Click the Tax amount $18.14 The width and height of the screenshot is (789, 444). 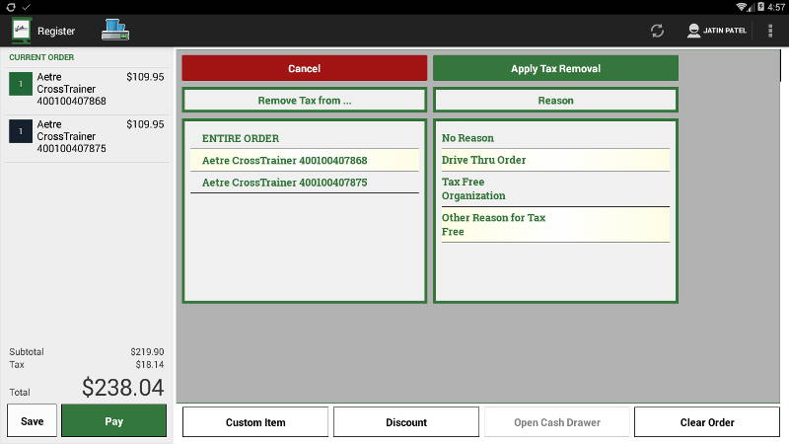pyautogui.click(x=150, y=364)
